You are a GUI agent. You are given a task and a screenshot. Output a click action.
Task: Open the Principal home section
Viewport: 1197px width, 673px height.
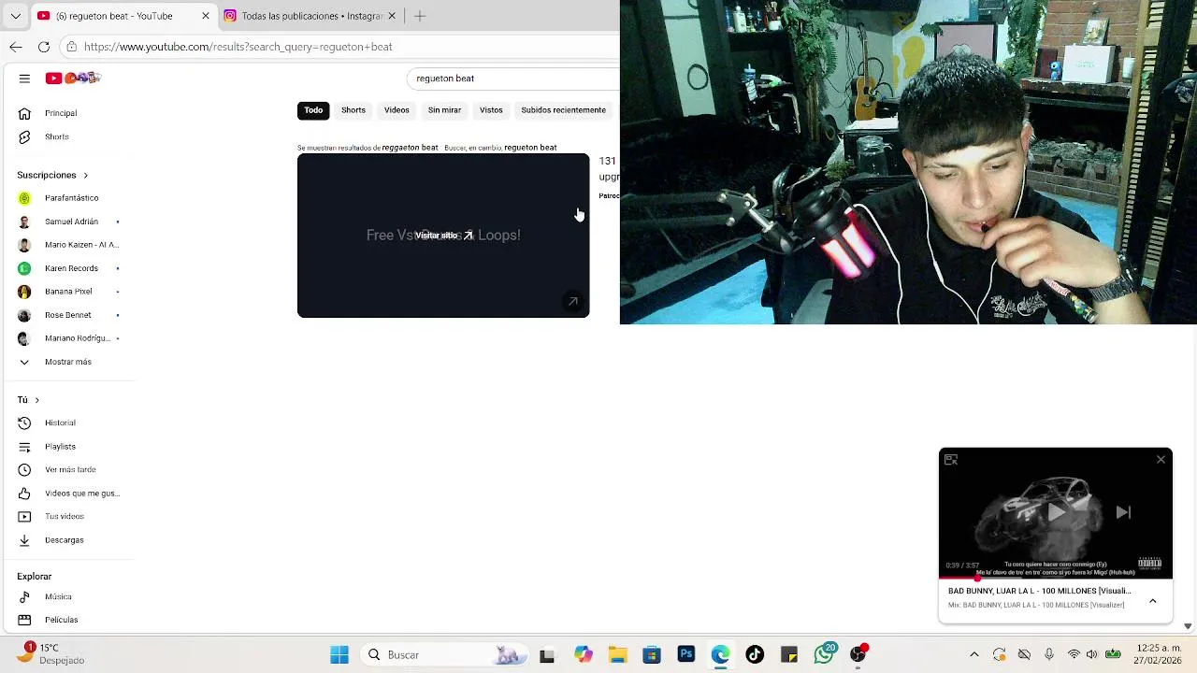click(67, 113)
